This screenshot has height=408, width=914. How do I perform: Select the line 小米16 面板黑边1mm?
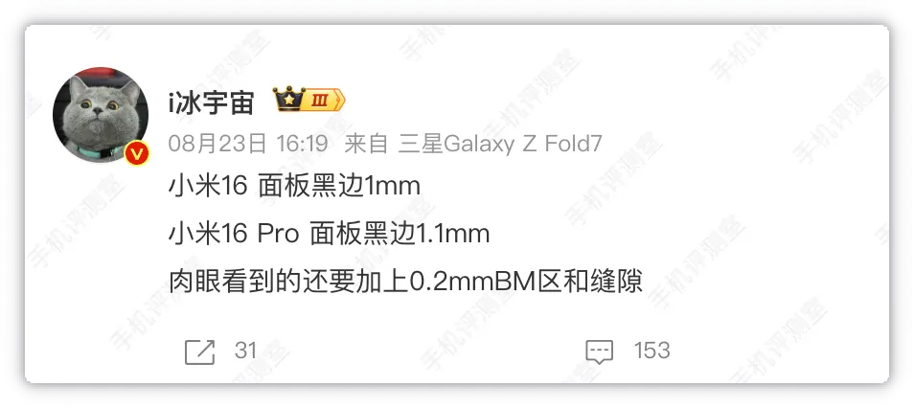tap(294, 187)
